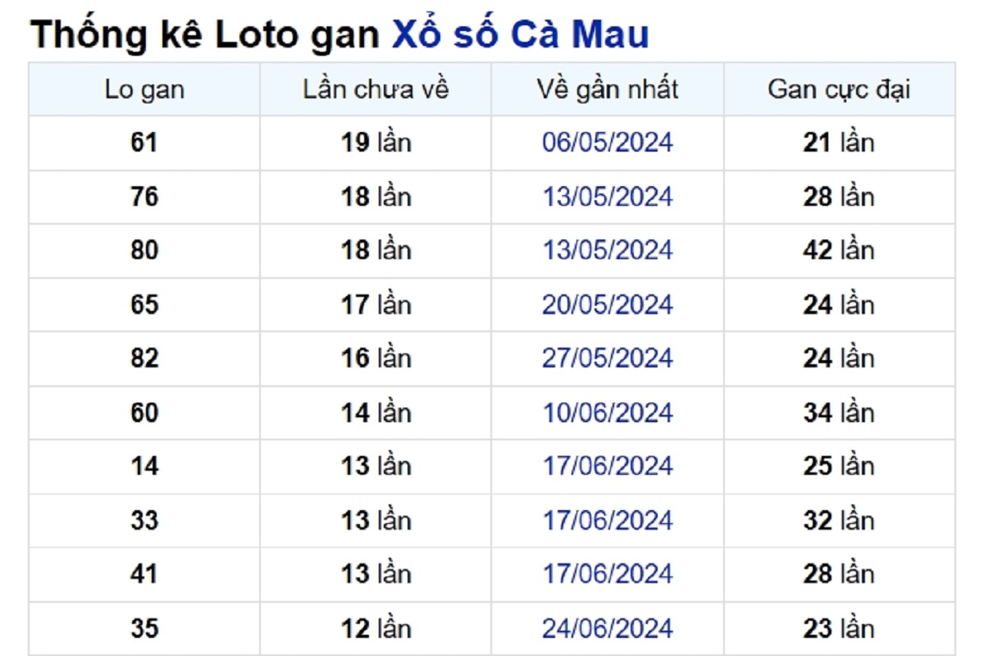Viewport: 984px width, 656px height.
Task: Click the Gan cực đại column header
Action: pyautogui.click(x=840, y=89)
